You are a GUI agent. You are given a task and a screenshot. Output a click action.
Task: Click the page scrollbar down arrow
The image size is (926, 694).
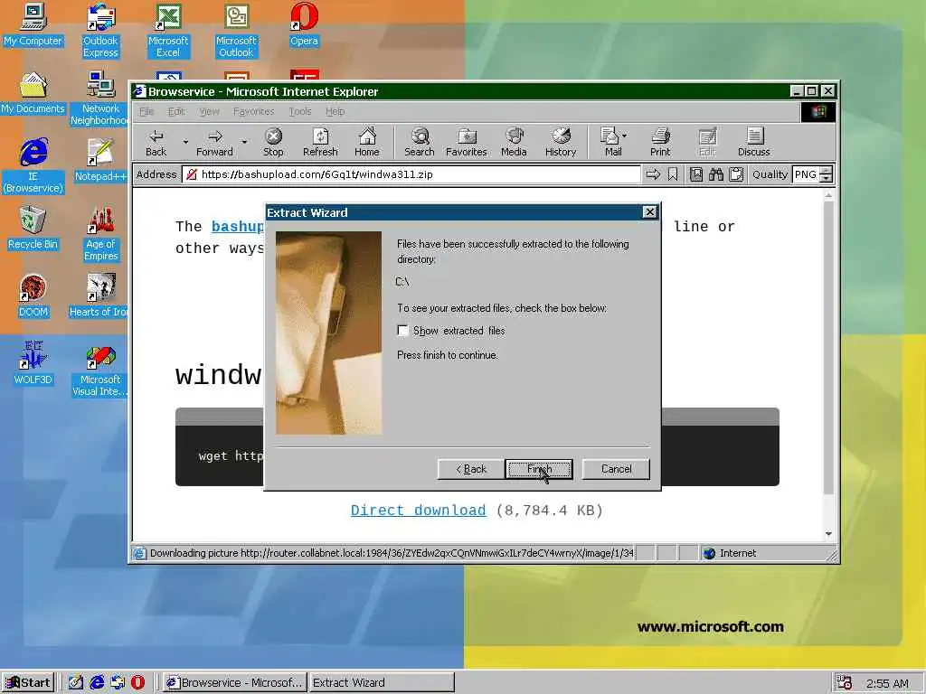point(828,534)
